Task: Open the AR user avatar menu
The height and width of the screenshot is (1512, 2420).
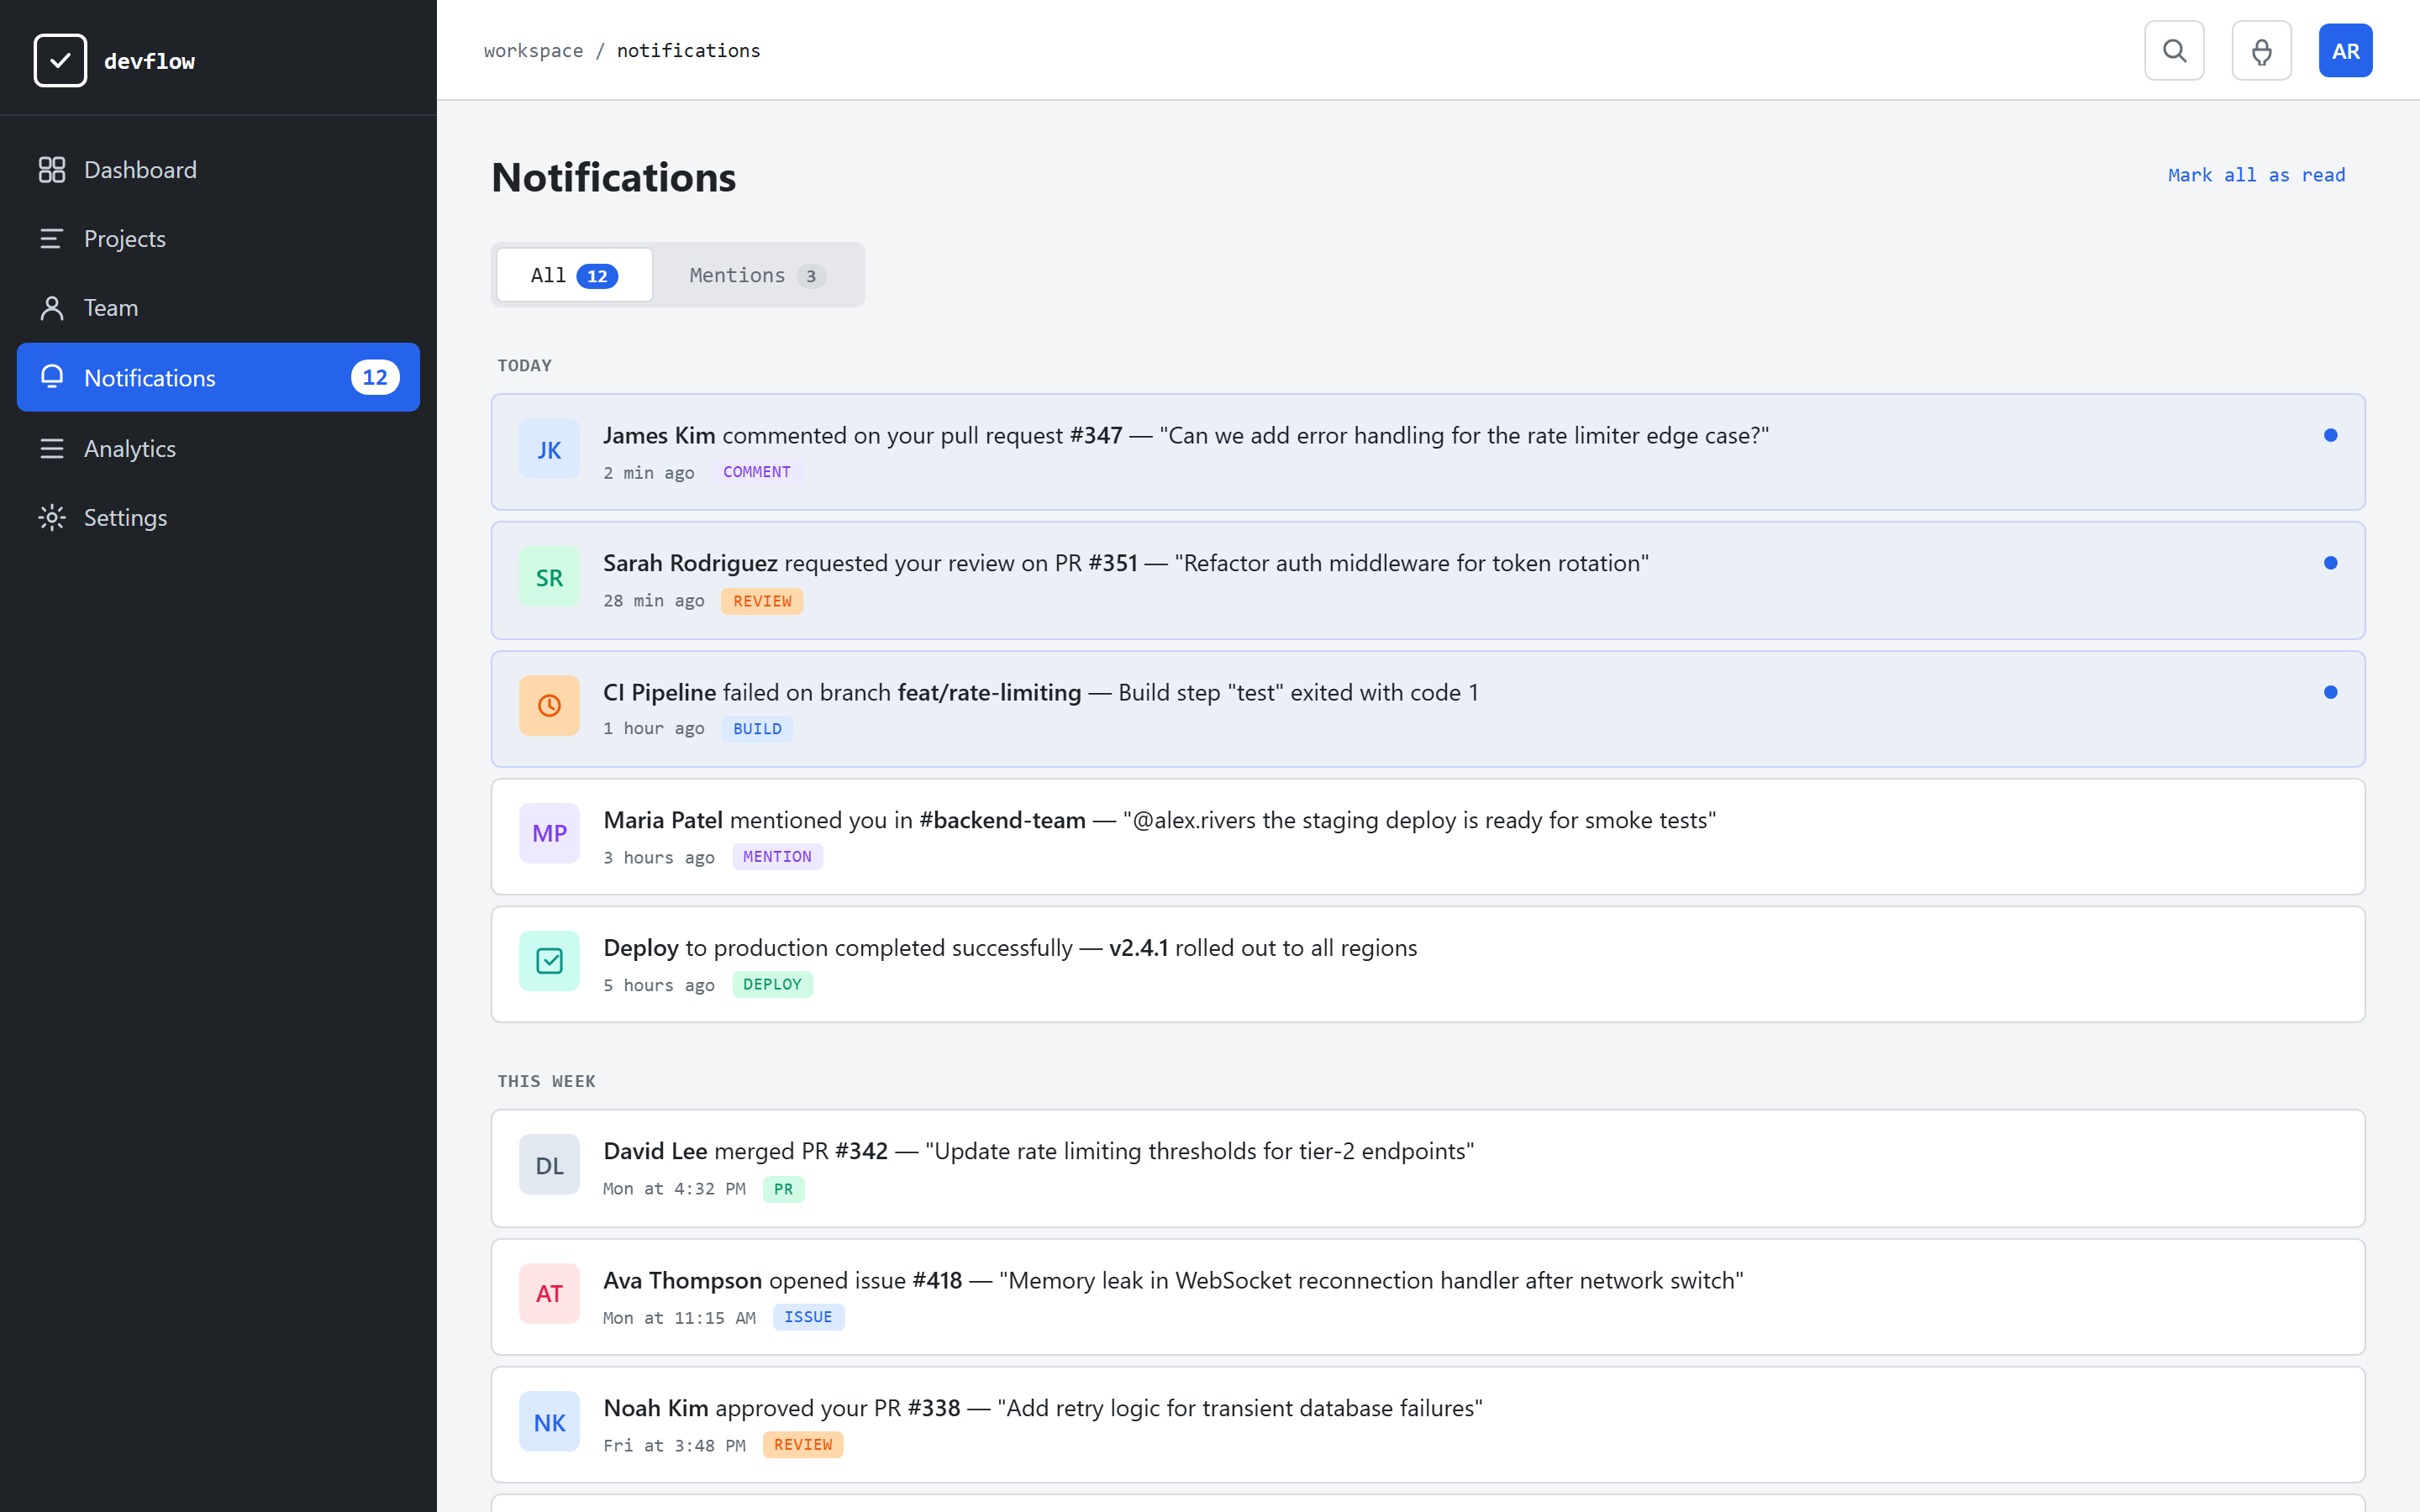Action: (2345, 50)
